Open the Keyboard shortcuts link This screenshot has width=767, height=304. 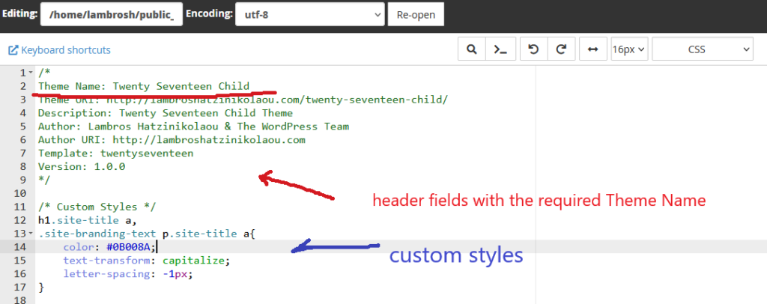[65, 50]
